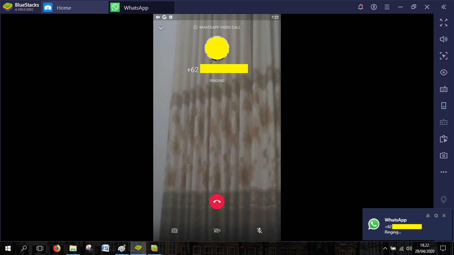Toggle video off in the call
This screenshot has height=255, width=454.
217,230
